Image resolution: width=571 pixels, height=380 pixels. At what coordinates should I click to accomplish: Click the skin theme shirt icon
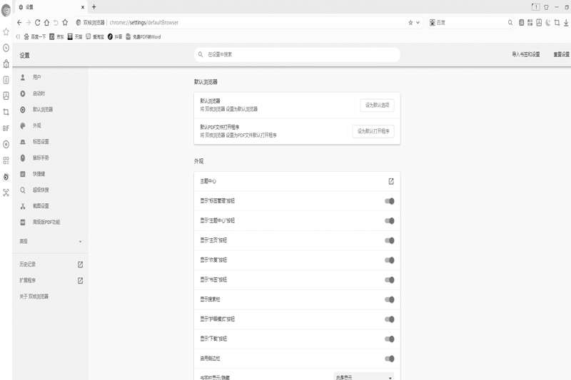pyautogui.click(x=546, y=6)
